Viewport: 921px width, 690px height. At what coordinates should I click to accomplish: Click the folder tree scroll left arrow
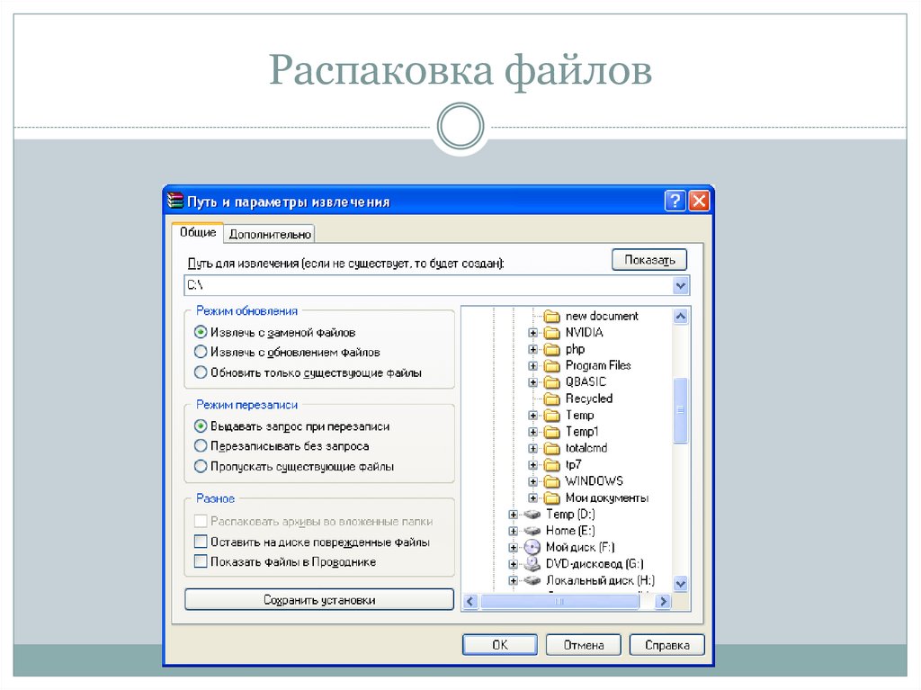coord(469,601)
